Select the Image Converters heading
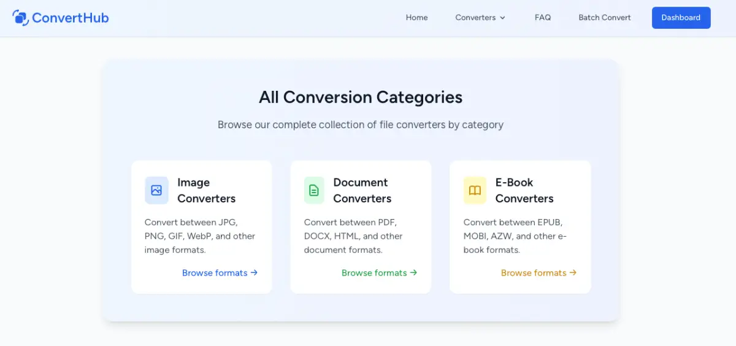 click(206, 190)
